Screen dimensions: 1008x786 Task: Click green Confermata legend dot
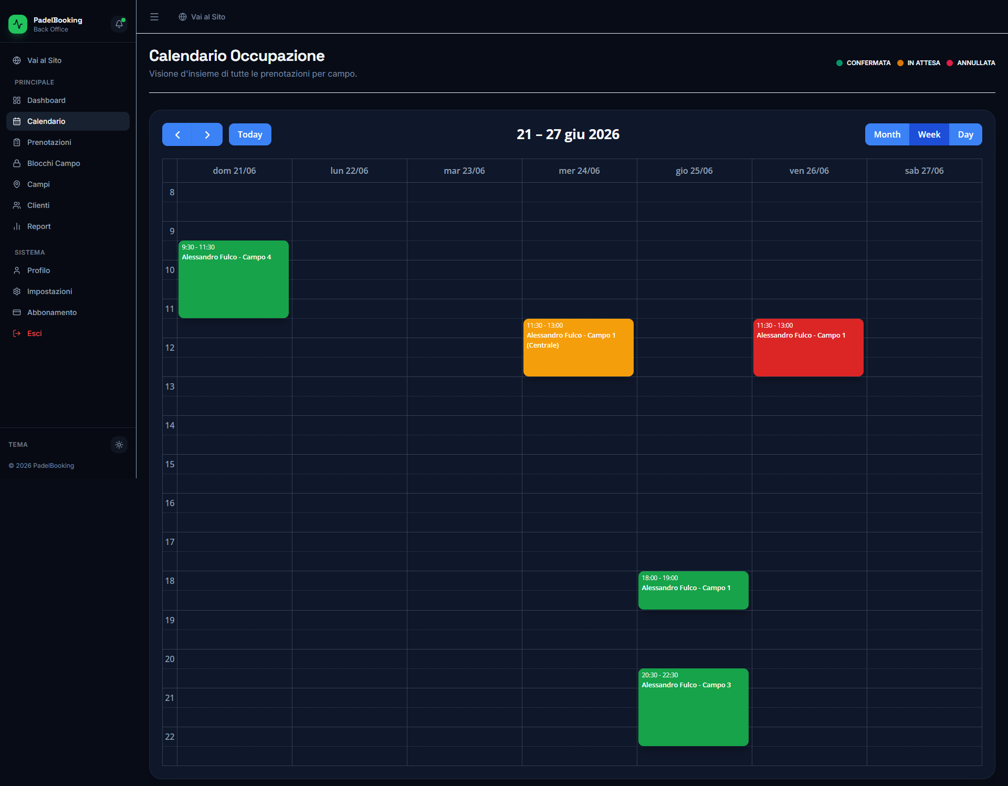(839, 63)
